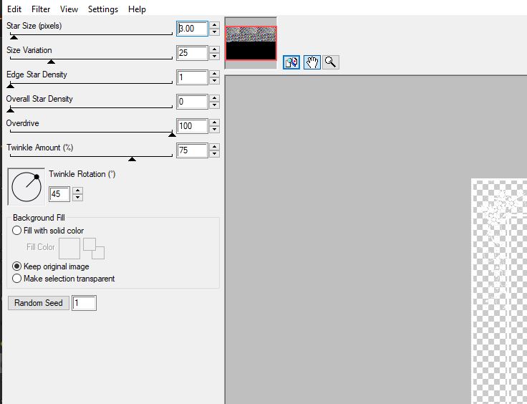This screenshot has width=527, height=404.
Task: Click the Size Variation value field
Action: (x=192, y=53)
